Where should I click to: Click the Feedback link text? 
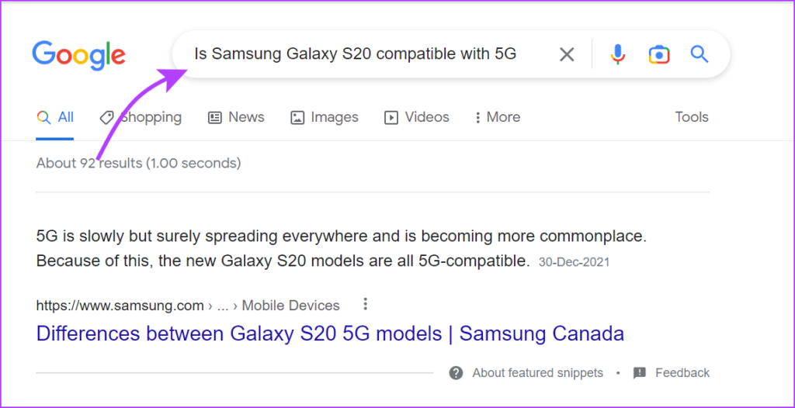pyautogui.click(x=682, y=373)
